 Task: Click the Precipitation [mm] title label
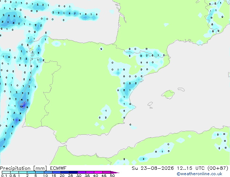(24, 168)
